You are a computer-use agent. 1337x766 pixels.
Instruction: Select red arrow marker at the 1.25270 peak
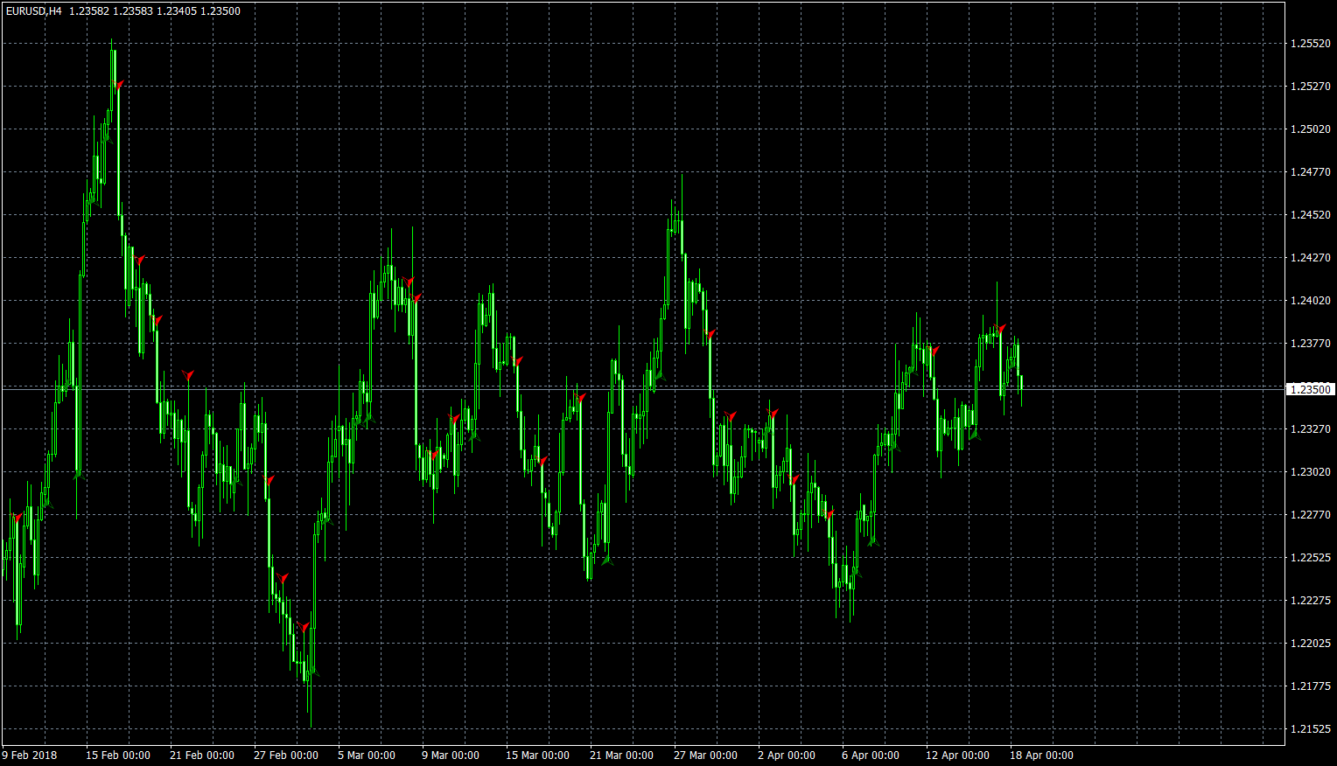[x=120, y=84]
